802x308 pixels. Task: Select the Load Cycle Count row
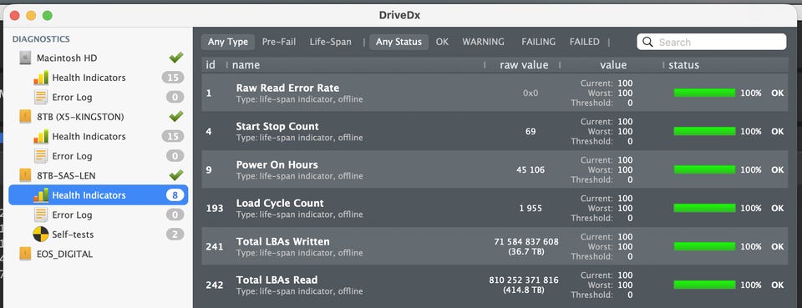pyautogui.click(x=495, y=208)
